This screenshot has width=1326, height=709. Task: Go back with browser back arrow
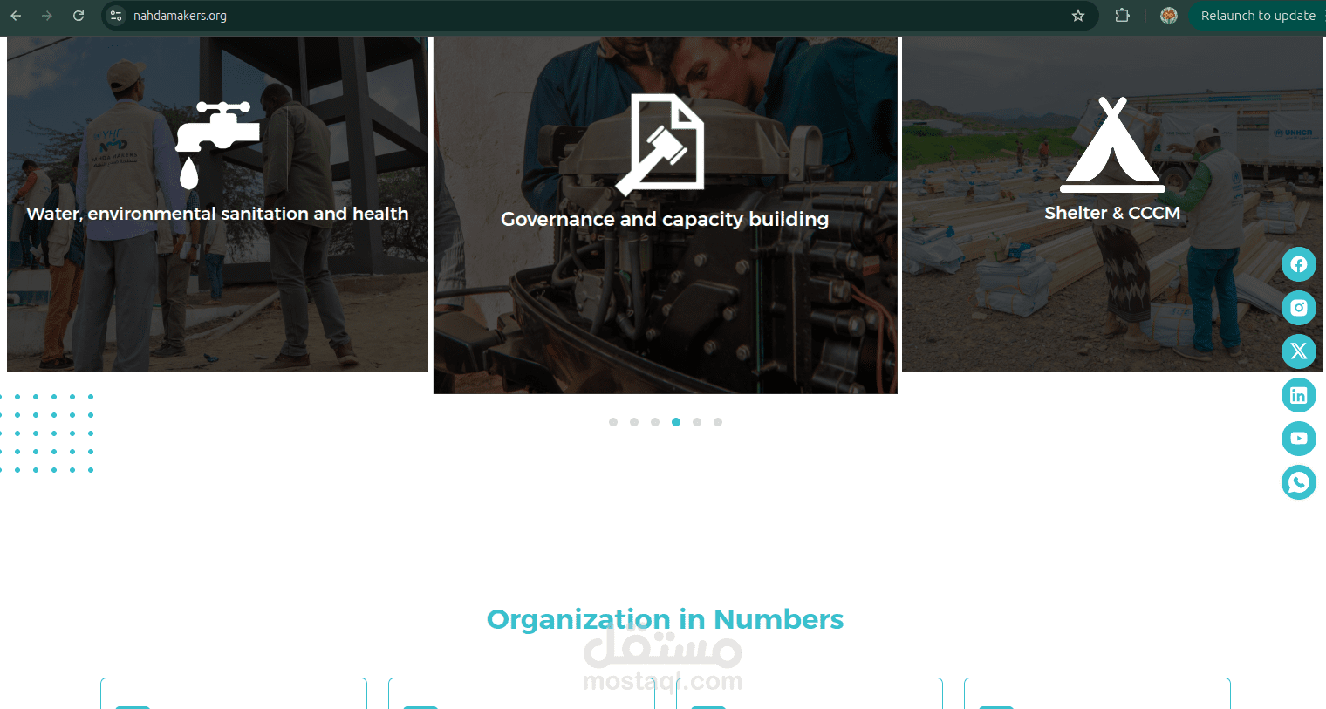point(16,16)
